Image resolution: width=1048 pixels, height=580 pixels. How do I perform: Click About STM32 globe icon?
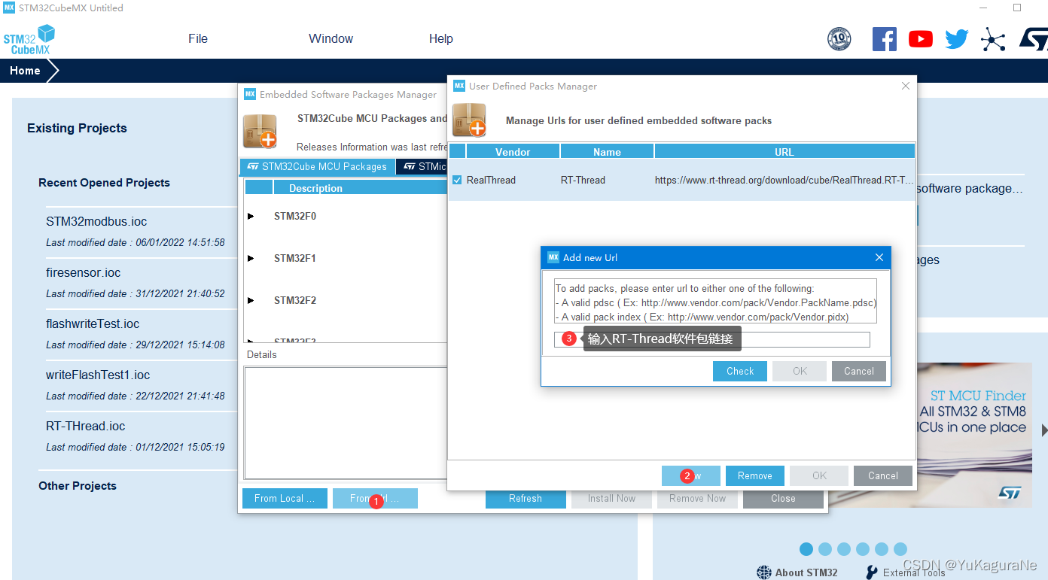tap(764, 572)
